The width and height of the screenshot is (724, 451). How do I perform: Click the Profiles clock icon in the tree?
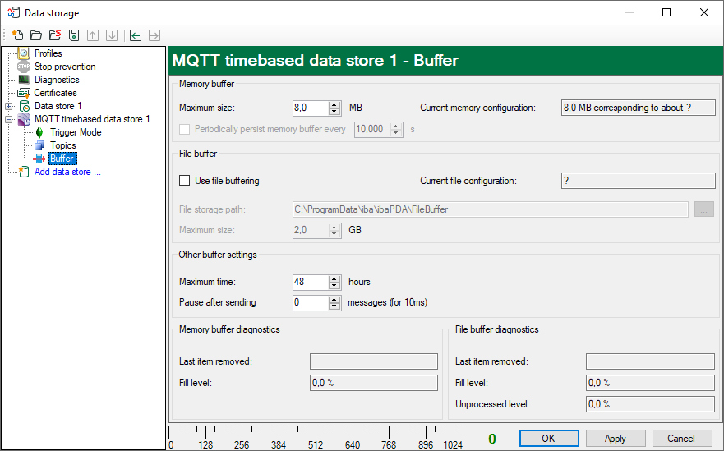click(x=24, y=53)
